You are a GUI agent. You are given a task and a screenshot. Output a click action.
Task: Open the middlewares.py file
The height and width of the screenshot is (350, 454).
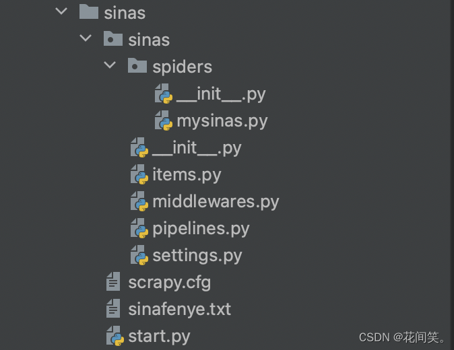tap(216, 202)
